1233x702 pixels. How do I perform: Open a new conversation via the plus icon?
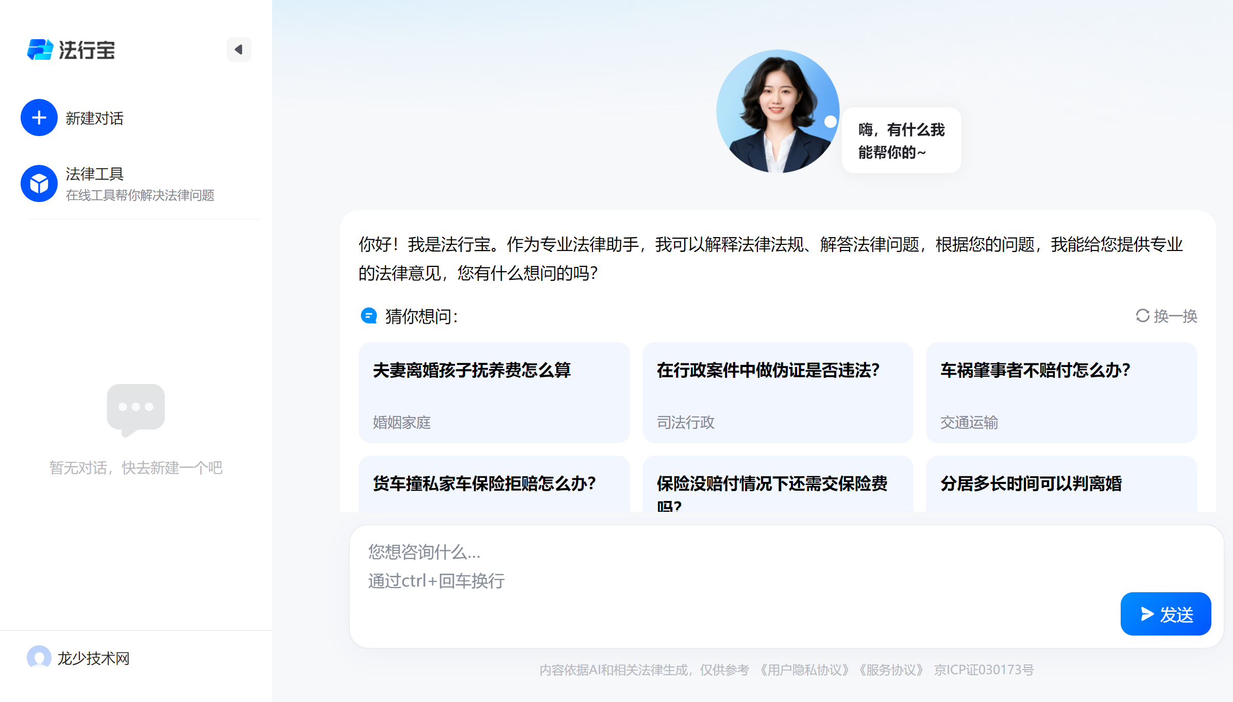(x=39, y=118)
